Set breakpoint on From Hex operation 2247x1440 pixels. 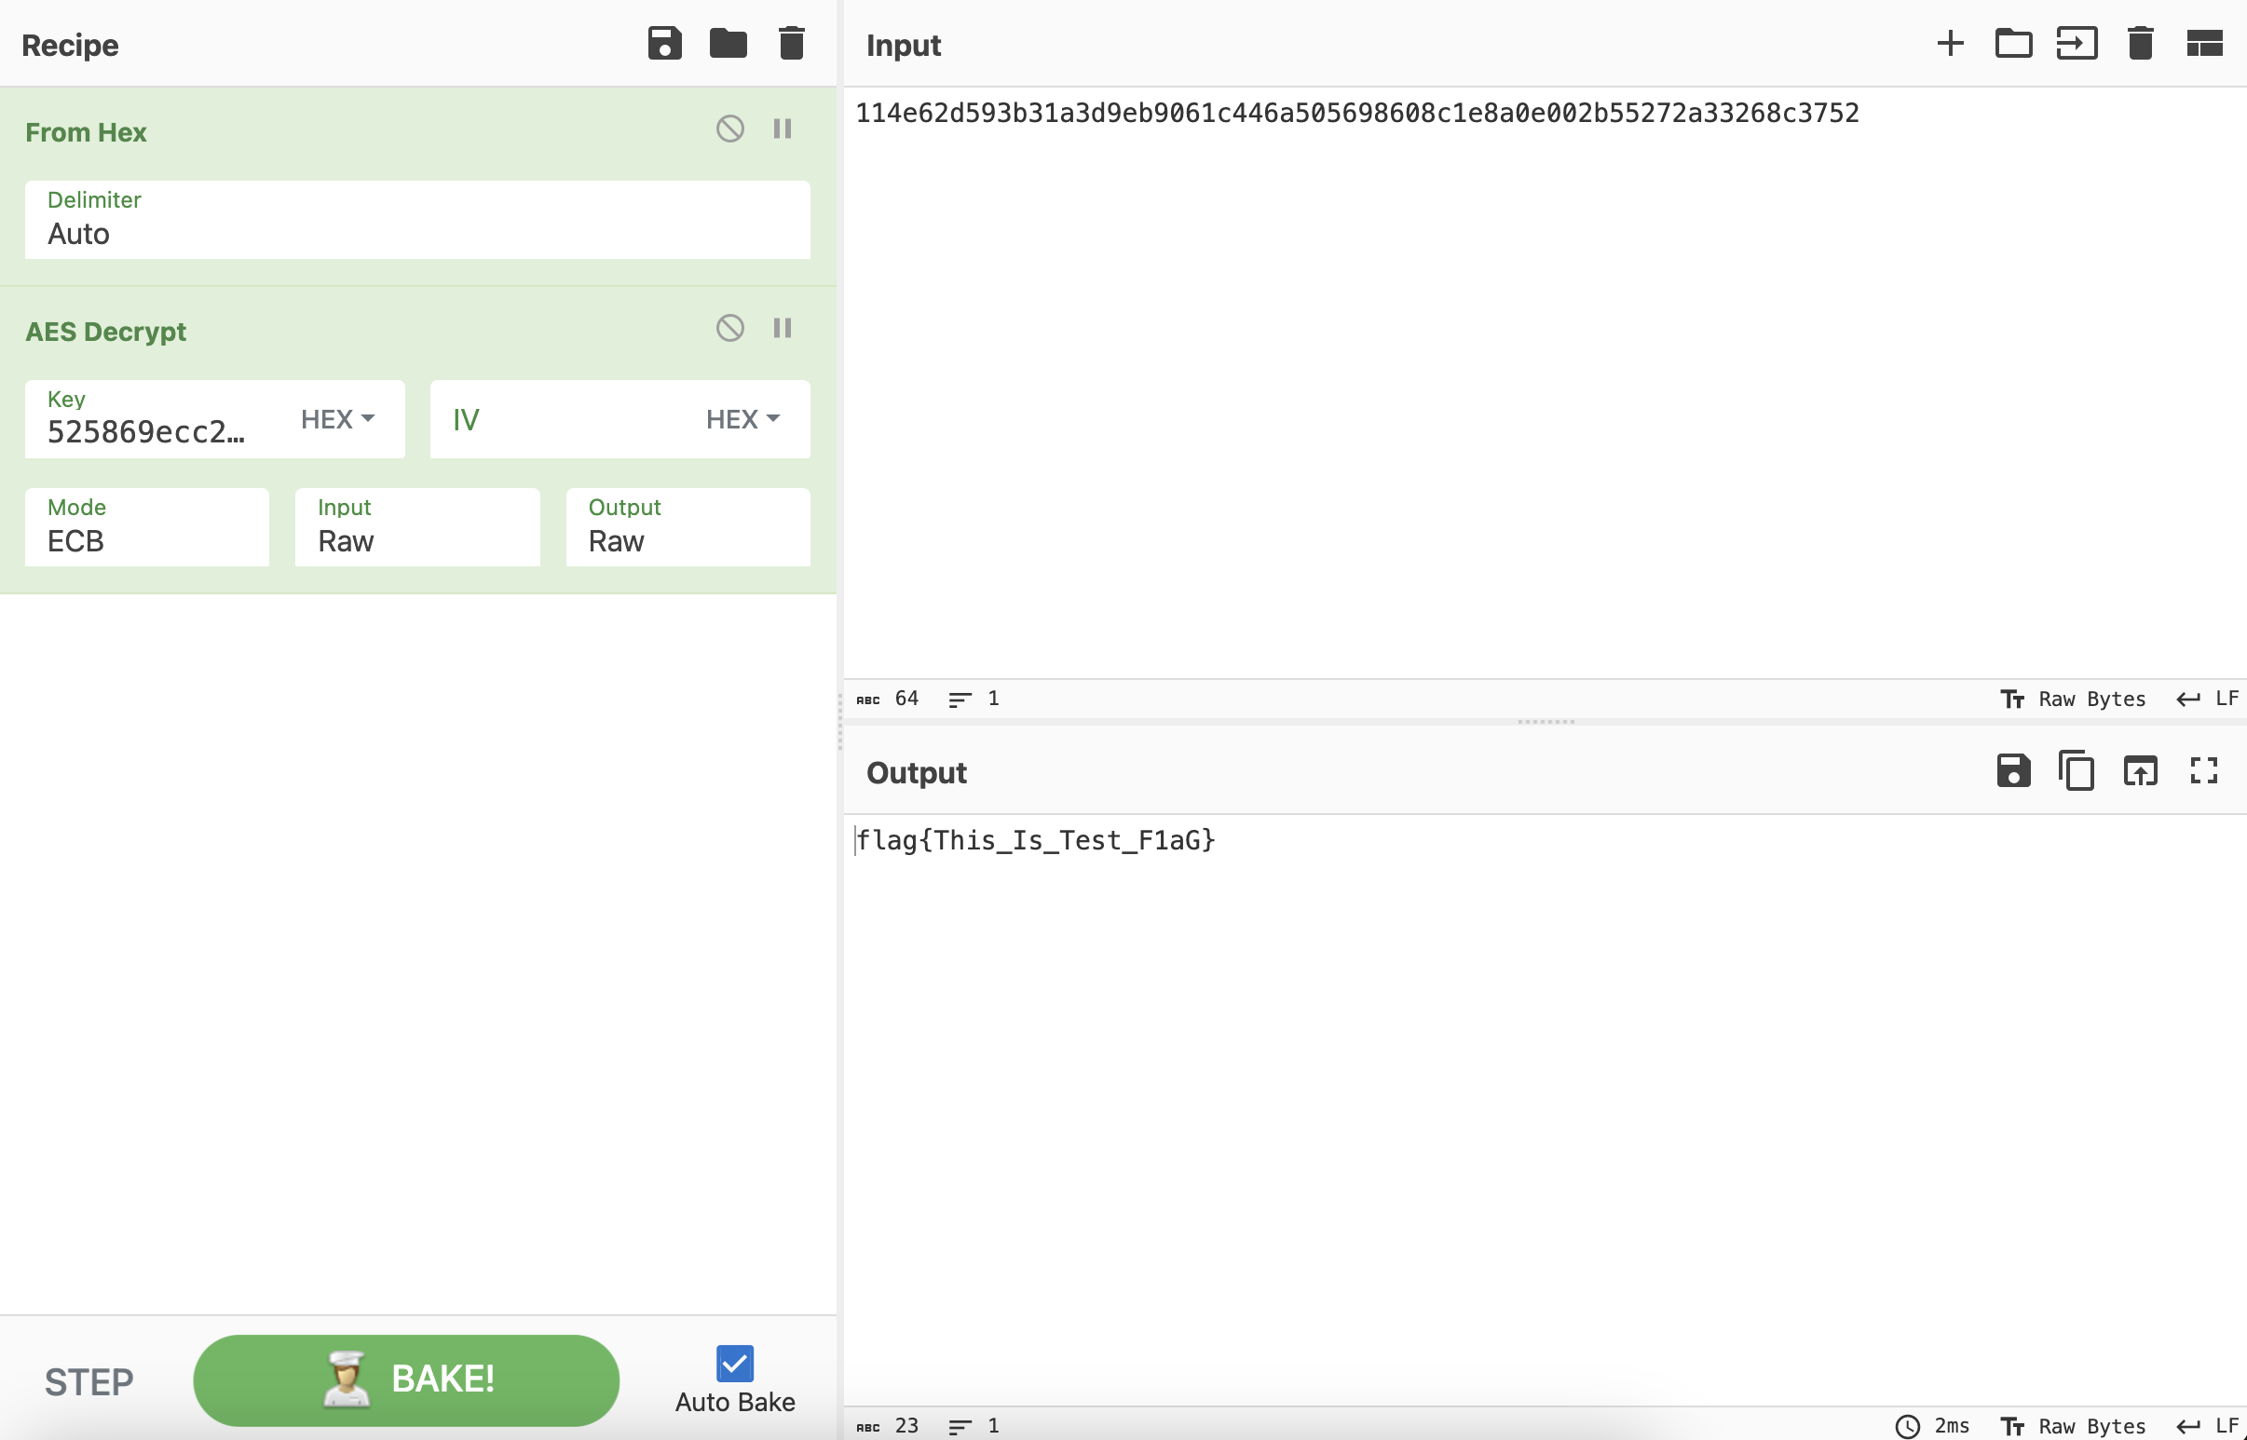point(782,129)
